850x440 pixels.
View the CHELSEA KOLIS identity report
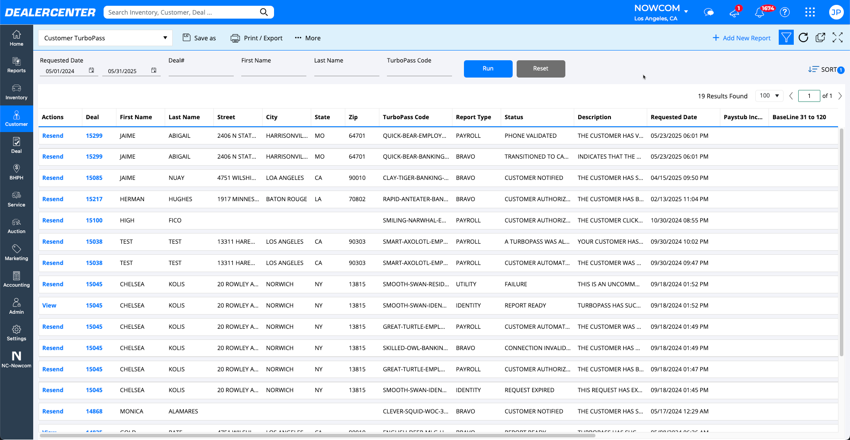pos(49,305)
